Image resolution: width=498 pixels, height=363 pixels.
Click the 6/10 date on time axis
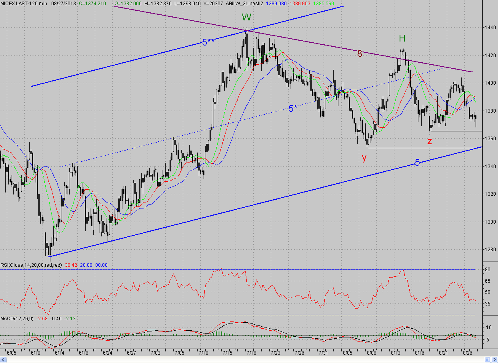(x=35, y=353)
